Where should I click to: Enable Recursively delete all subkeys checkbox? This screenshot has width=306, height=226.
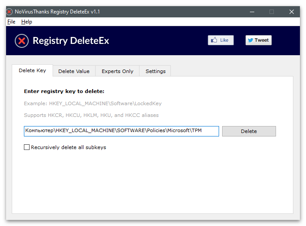[27, 147]
